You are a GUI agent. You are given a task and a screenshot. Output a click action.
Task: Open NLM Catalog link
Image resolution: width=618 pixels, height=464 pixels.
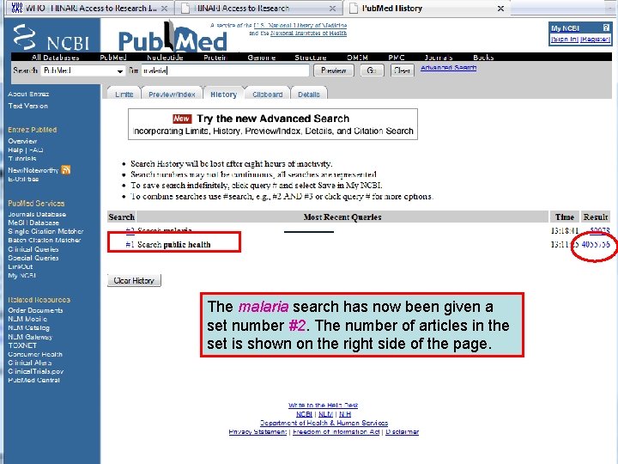(x=29, y=328)
